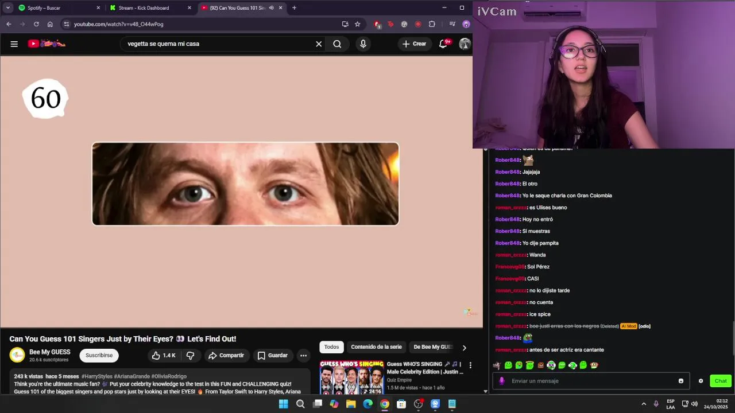Viewport: 735px width, 413px height.
Task: Send message with green Chat button
Action: [721, 381]
